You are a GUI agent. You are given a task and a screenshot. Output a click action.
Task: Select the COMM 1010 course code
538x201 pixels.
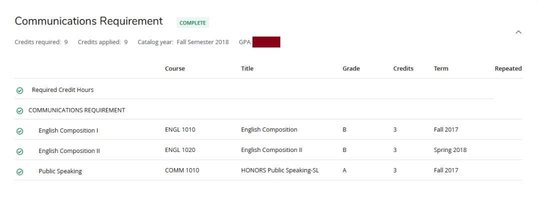tap(182, 170)
